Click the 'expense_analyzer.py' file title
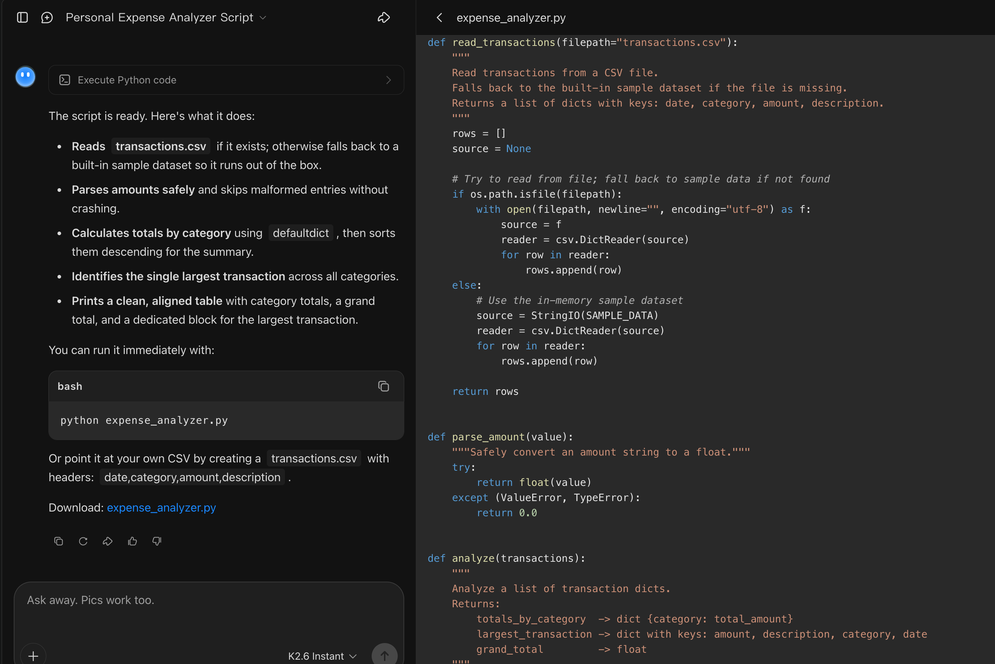The height and width of the screenshot is (664, 995). [511, 18]
